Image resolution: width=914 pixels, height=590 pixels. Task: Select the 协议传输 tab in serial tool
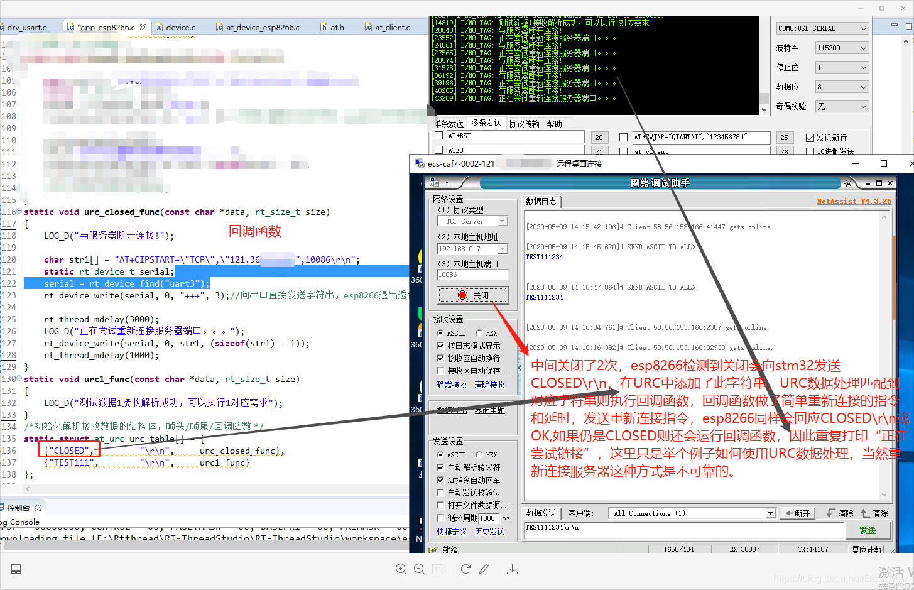[x=524, y=124]
